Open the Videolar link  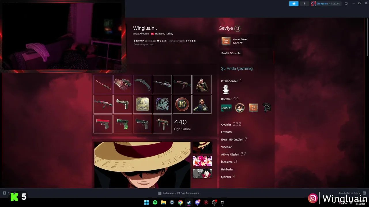[226, 147]
